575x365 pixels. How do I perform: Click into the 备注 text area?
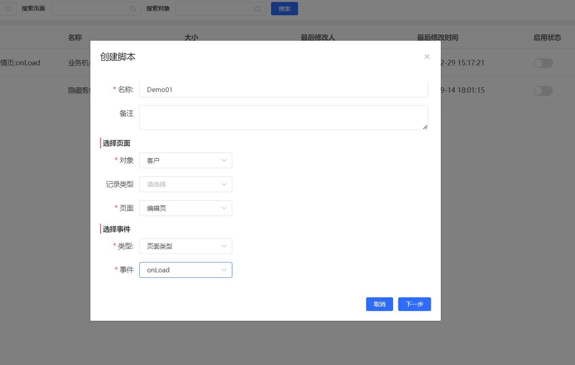[x=283, y=117]
